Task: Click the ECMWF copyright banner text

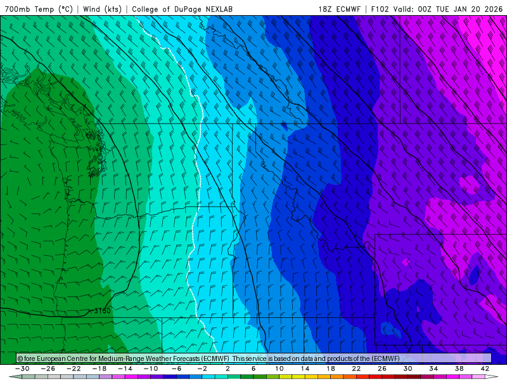Action: pyautogui.click(x=209, y=358)
